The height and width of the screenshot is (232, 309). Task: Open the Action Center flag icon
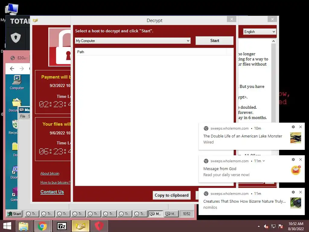tap(281, 226)
